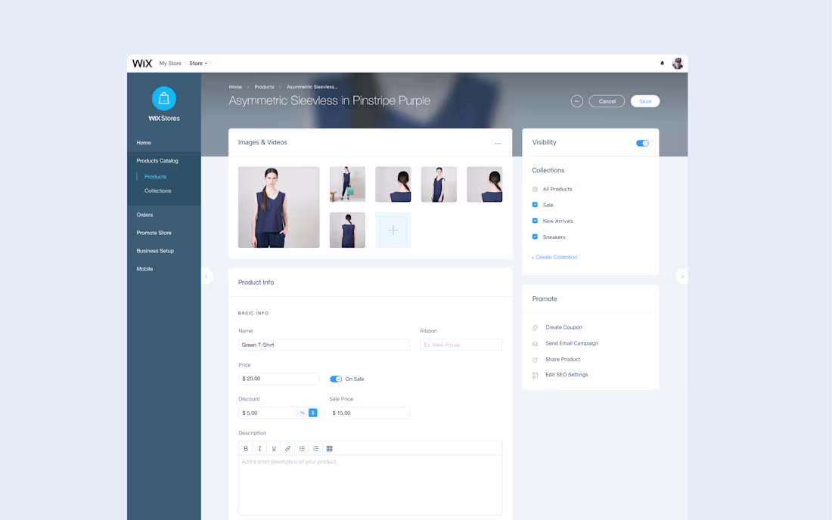Select the numbered list icon
This screenshot has width=832, height=520.
315,448
